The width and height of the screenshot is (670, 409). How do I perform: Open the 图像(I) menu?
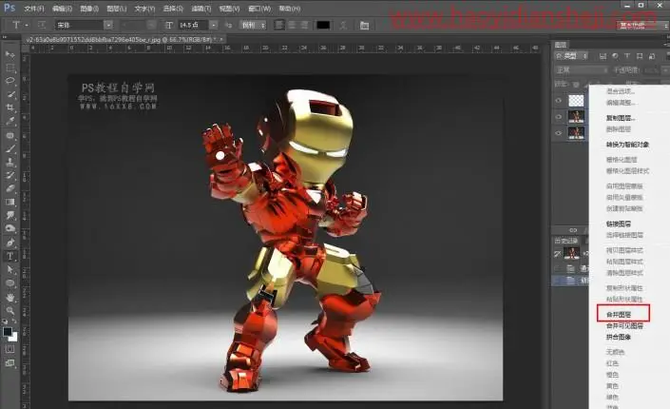[x=89, y=9]
